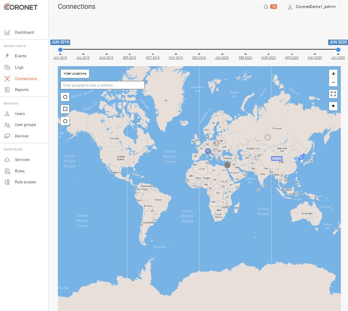This screenshot has height=311, width=348.
Task: Zoom out on the map
Action: [x=333, y=82]
